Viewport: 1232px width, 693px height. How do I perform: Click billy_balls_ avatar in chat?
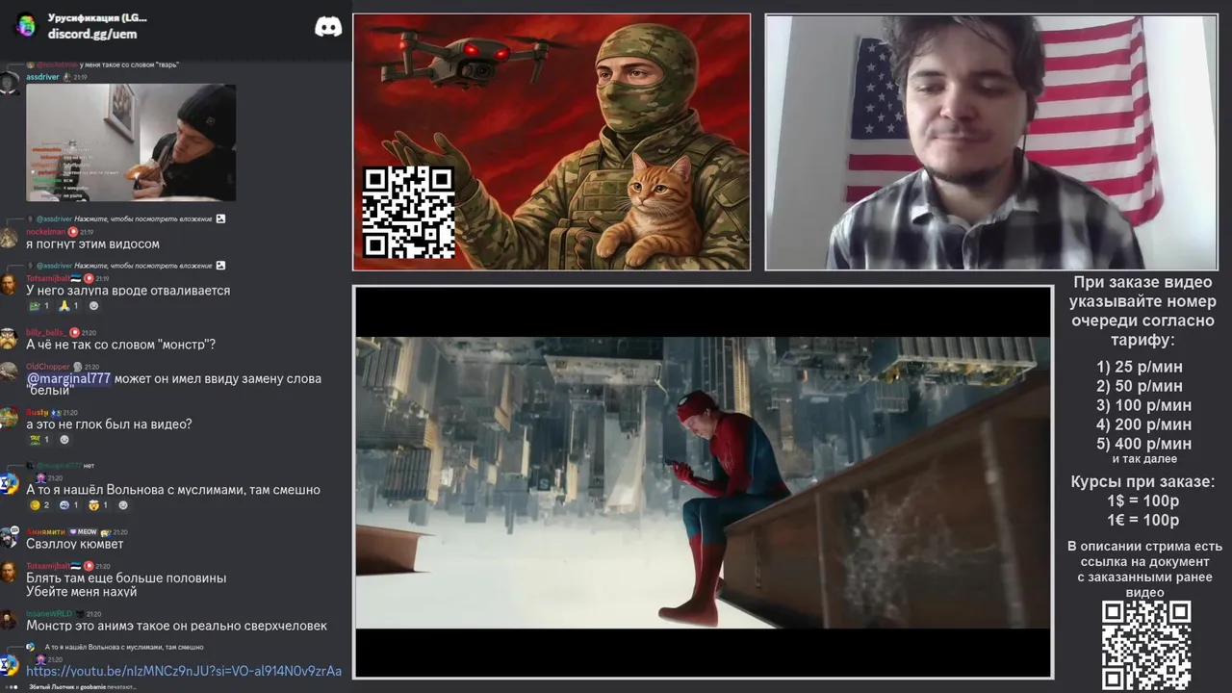[10, 339]
